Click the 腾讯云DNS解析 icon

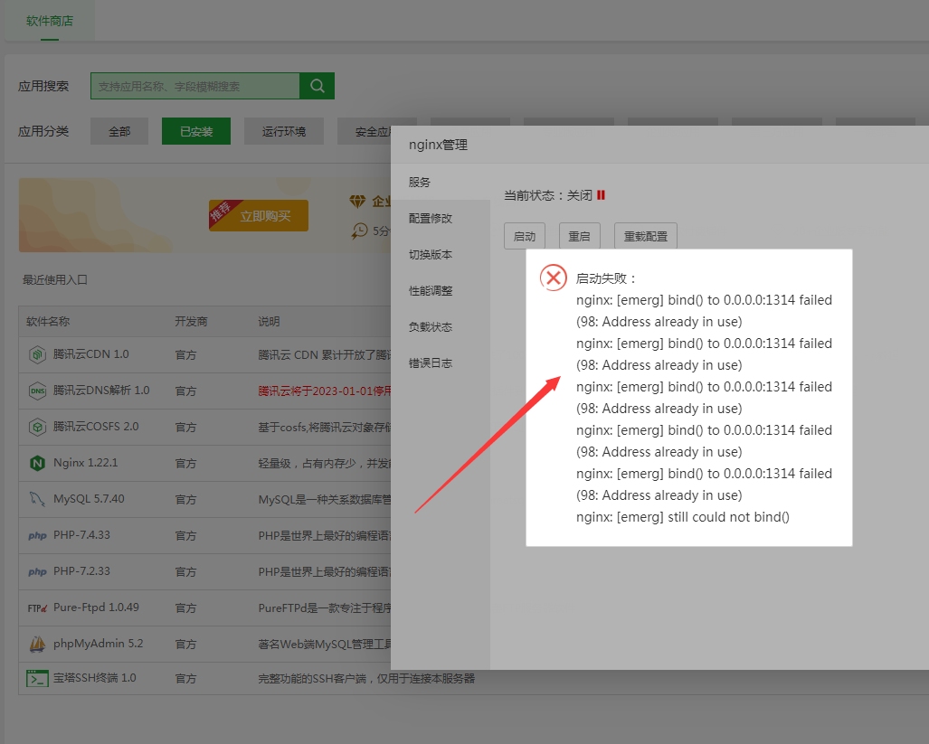(37, 391)
